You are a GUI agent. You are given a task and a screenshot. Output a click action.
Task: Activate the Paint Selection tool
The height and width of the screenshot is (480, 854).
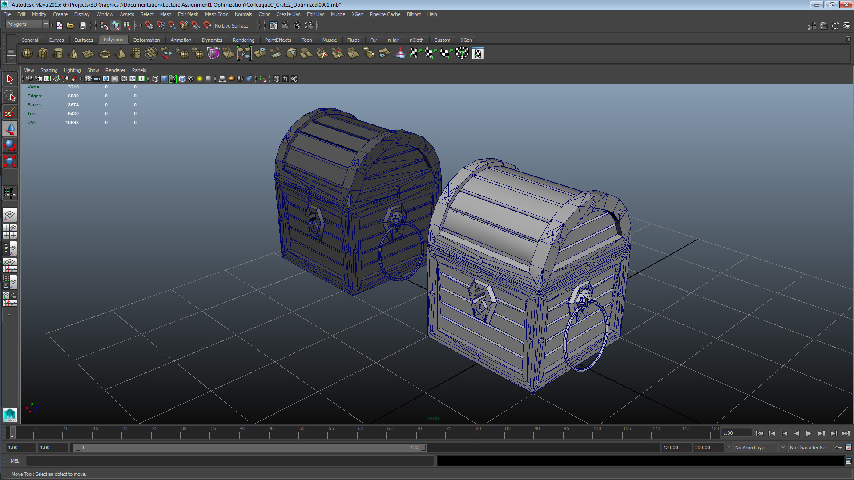click(x=9, y=112)
